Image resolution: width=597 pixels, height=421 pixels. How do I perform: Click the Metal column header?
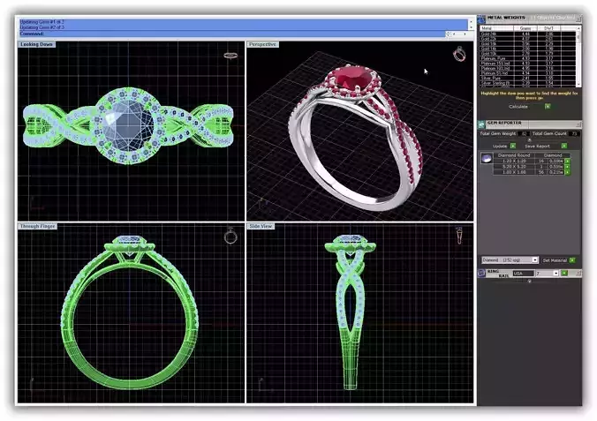click(496, 28)
